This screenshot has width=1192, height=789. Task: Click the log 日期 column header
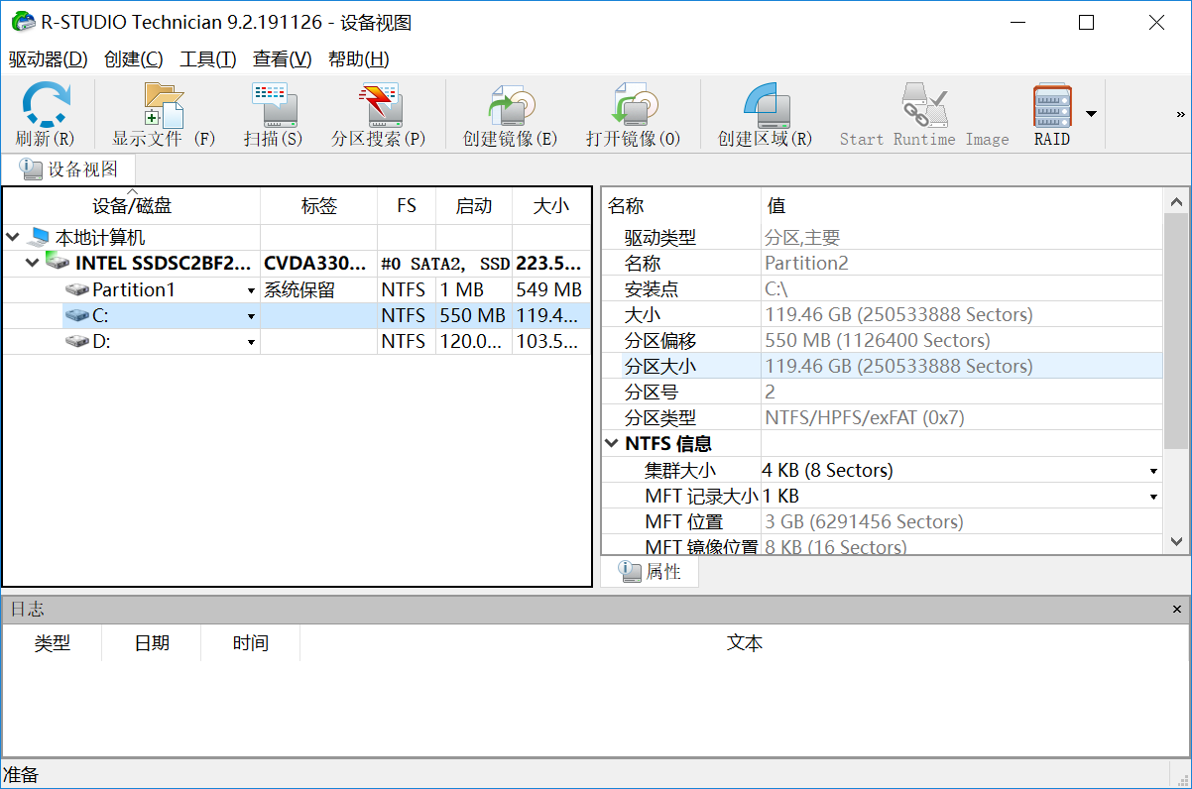151,643
